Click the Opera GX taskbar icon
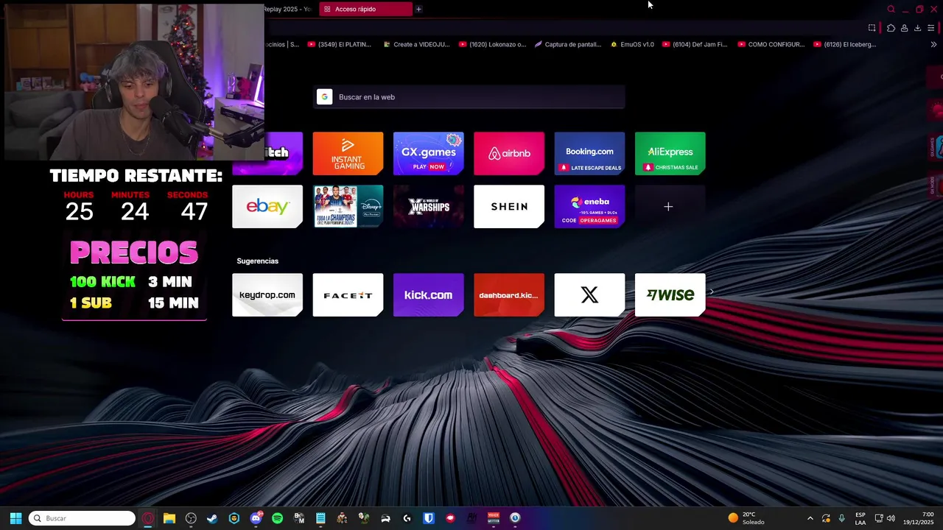Image resolution: width=943 pixels, height=530 pixels. 148,518
